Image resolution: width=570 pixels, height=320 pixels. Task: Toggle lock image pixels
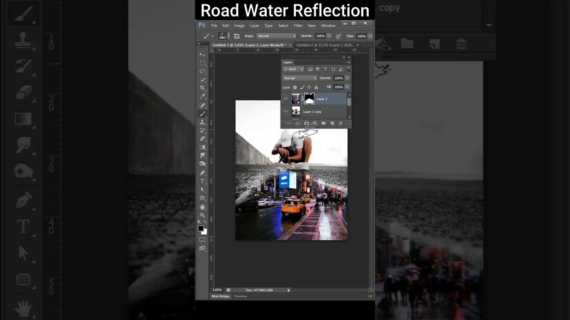(302, 87)
